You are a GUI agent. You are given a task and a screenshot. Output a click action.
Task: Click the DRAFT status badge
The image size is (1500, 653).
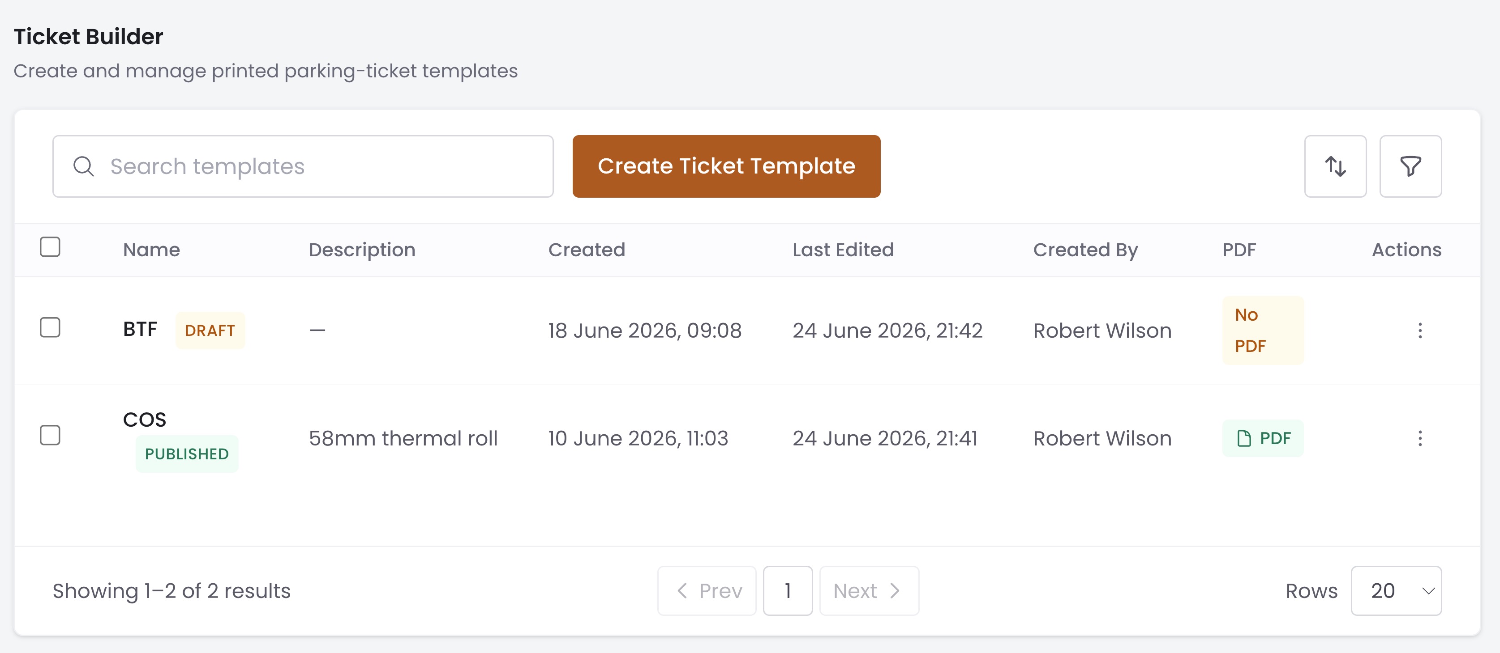210,330
